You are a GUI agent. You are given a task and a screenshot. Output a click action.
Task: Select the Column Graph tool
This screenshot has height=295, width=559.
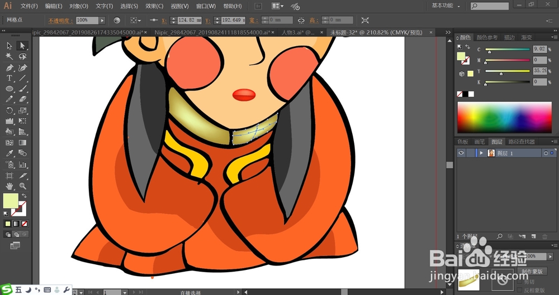click(22, 165)
